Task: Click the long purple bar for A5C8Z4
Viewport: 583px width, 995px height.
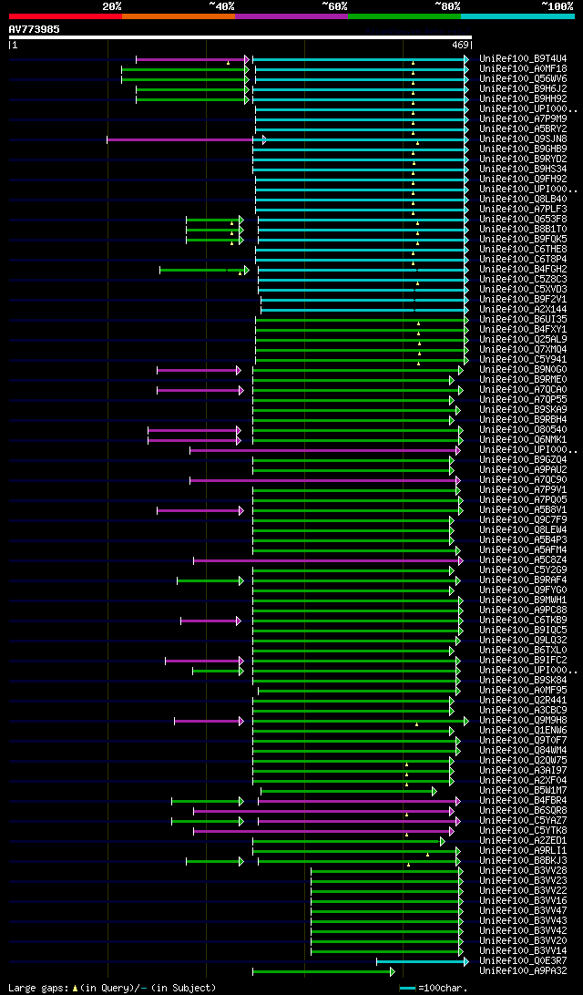Action: tap(328, 560)
